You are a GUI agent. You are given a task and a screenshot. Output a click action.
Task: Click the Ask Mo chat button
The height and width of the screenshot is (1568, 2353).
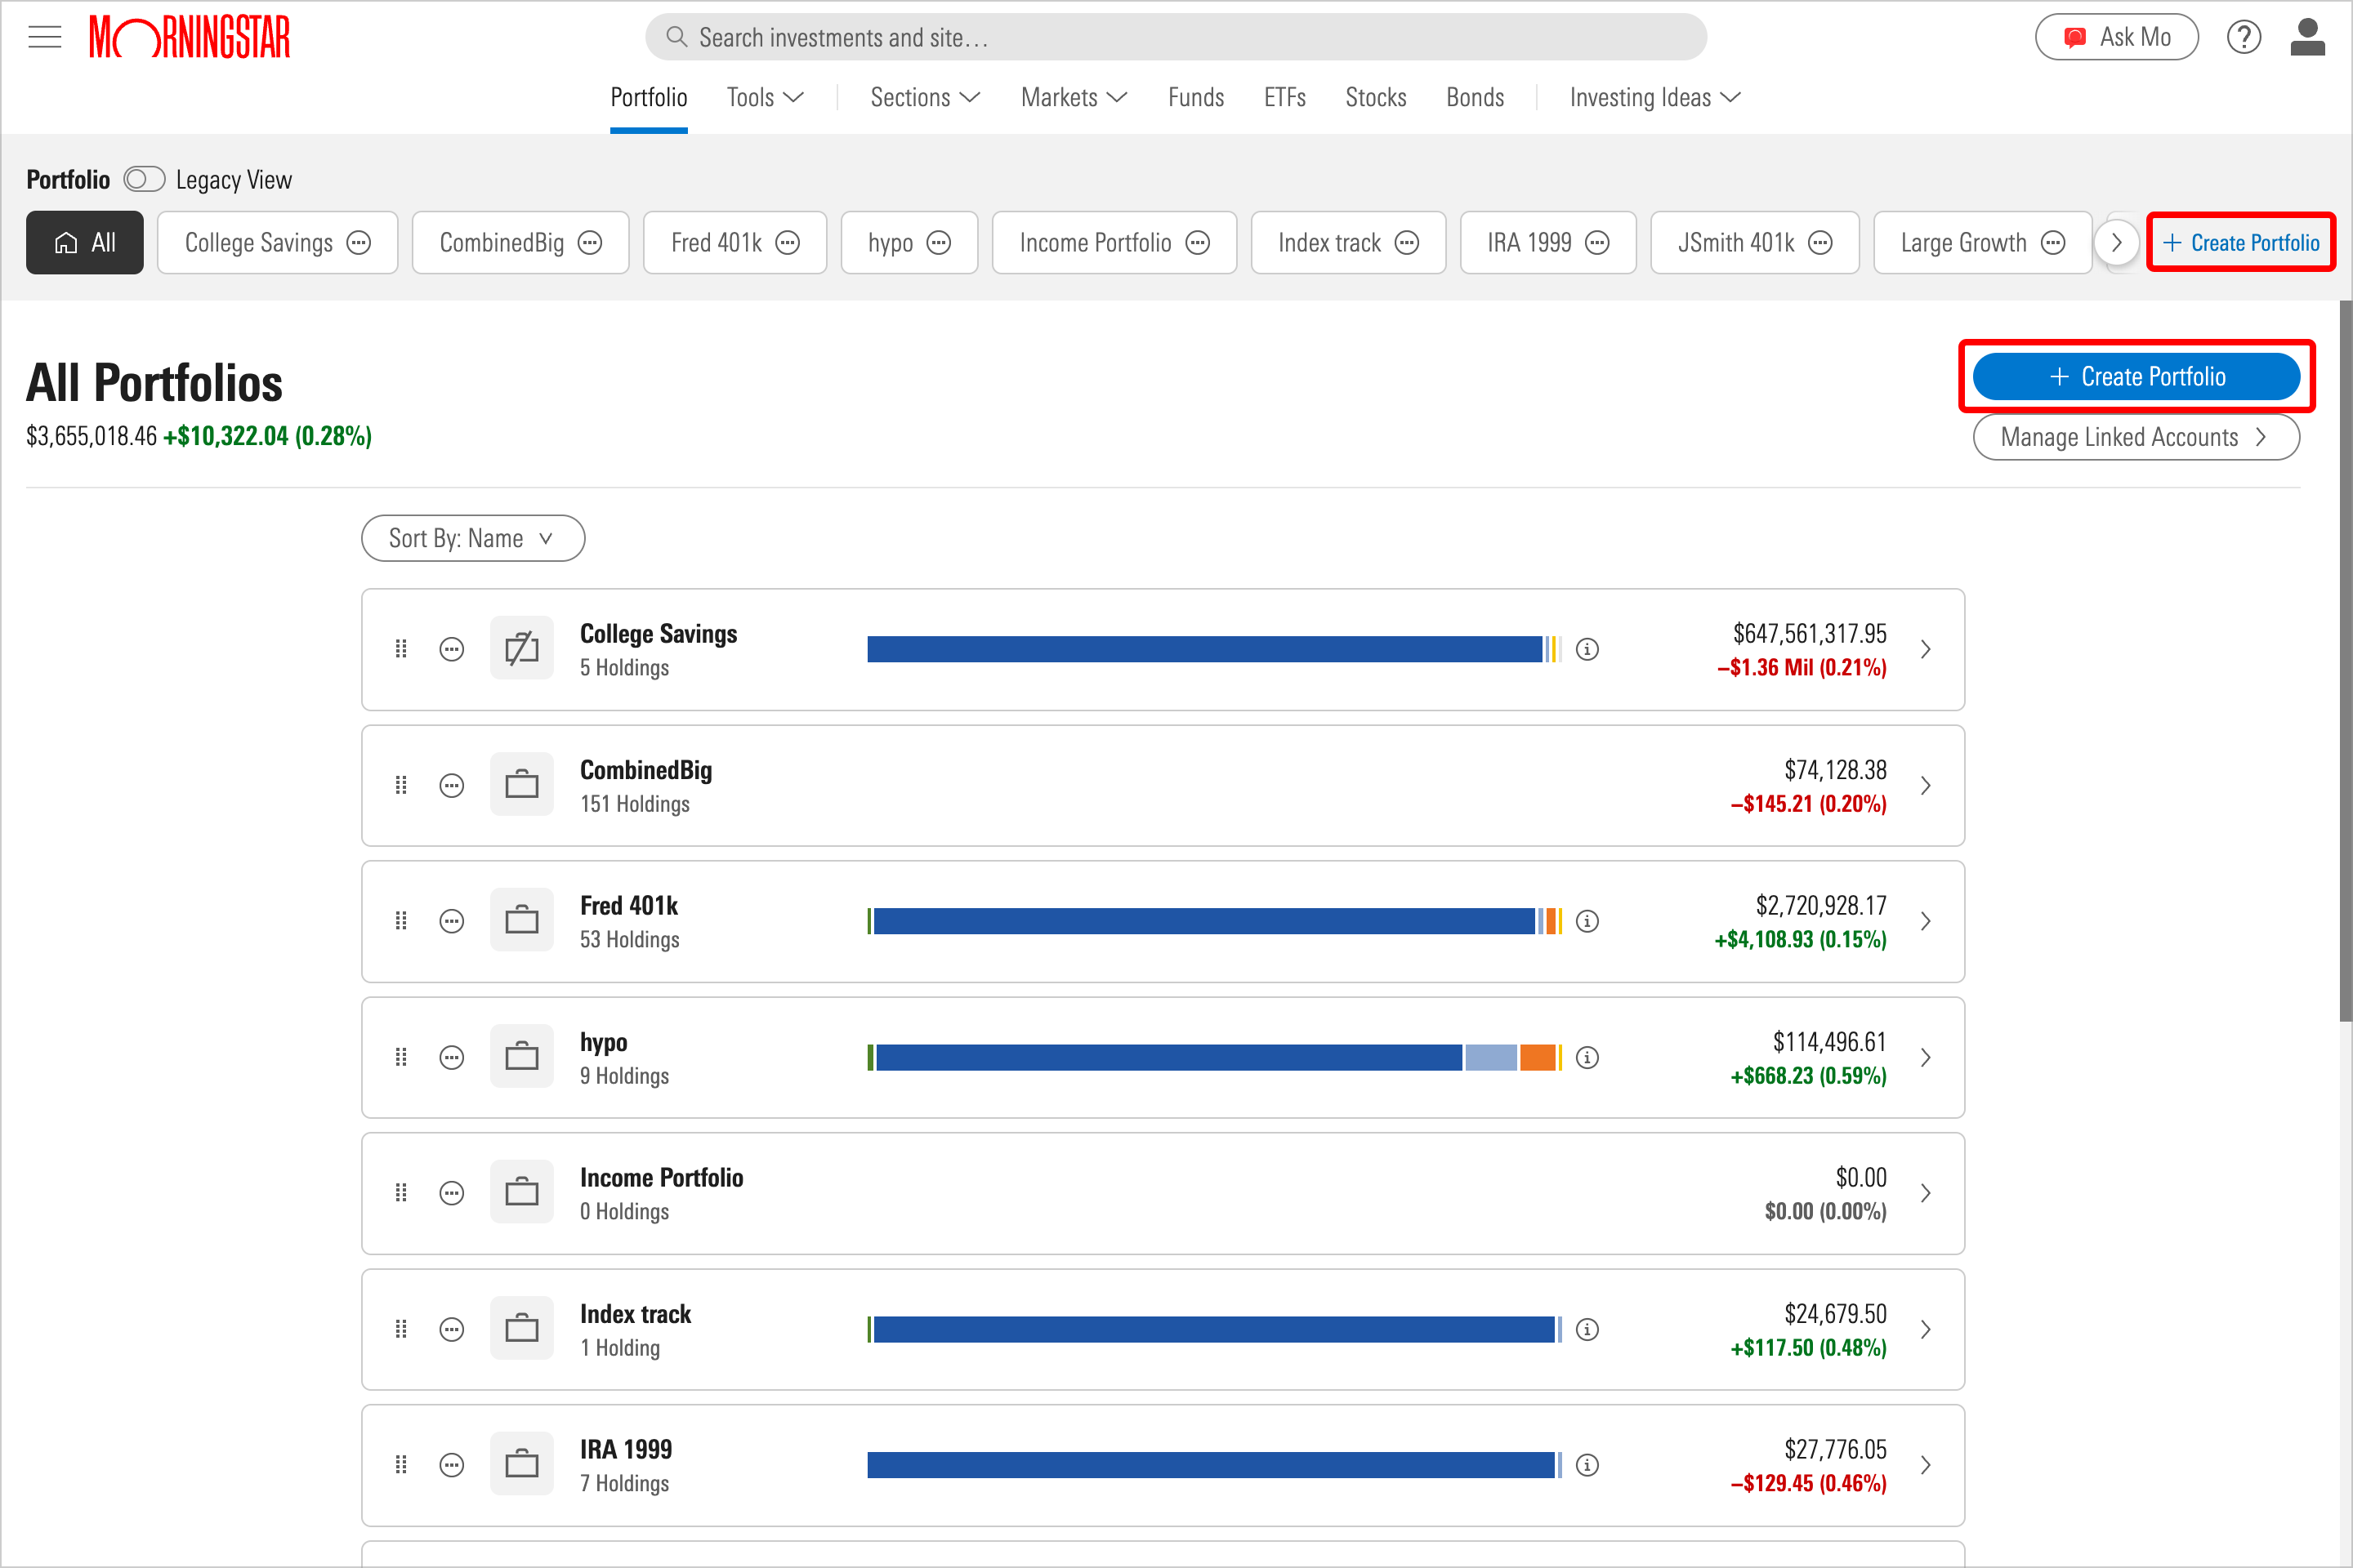(x=2117, y=38)
